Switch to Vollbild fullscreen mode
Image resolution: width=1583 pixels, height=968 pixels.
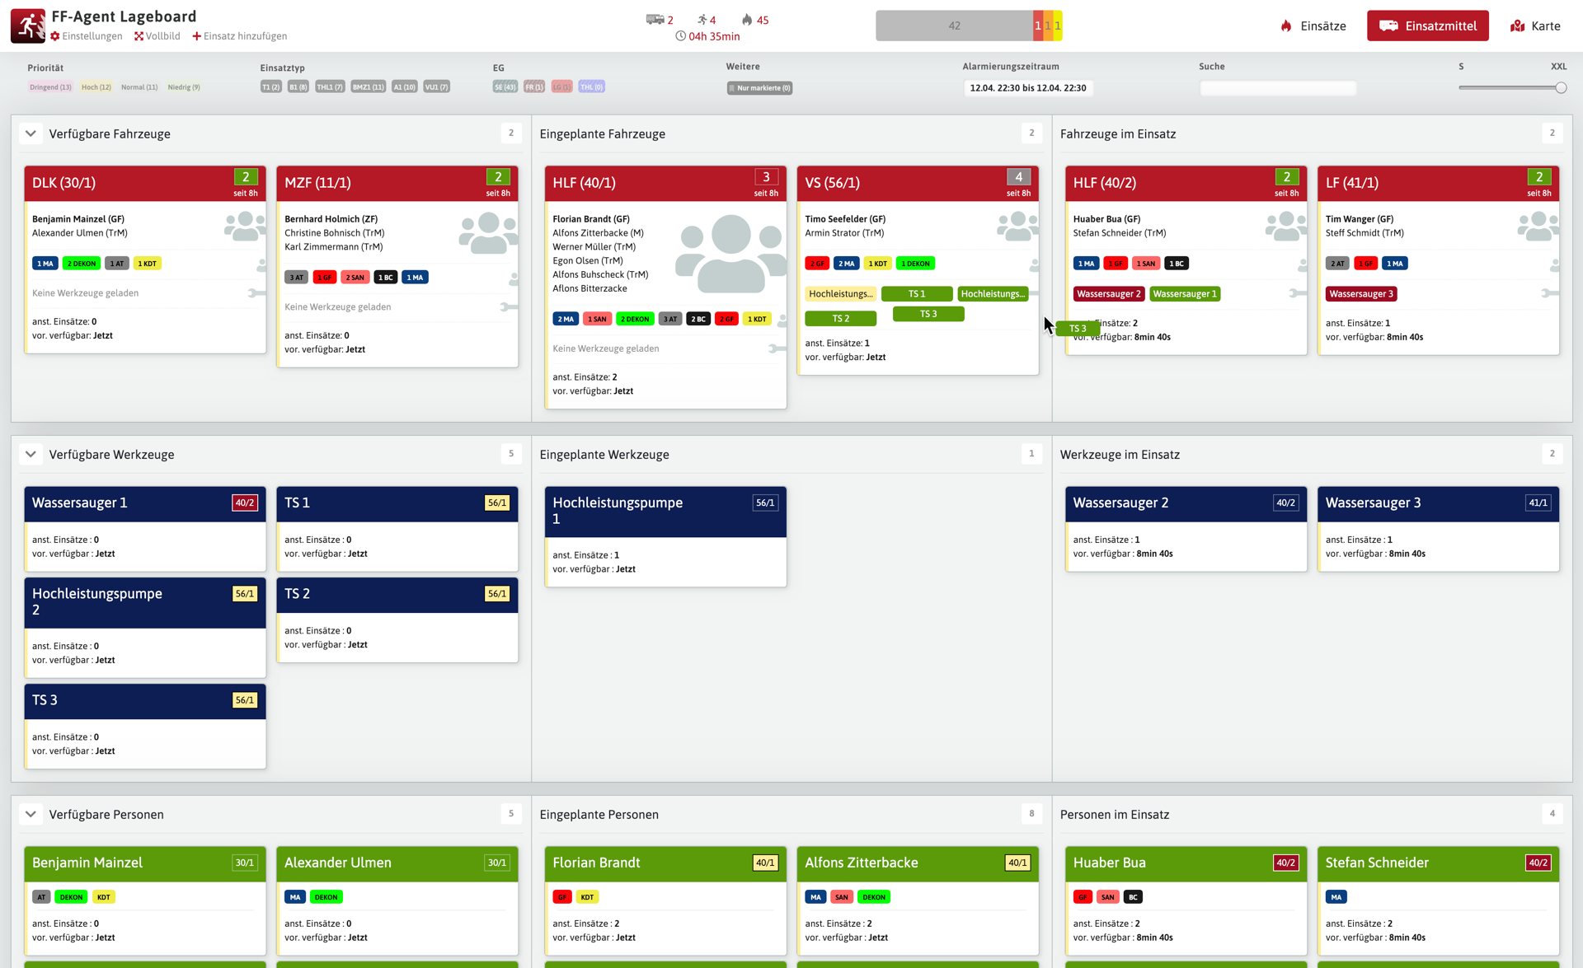tap(157, 36)
